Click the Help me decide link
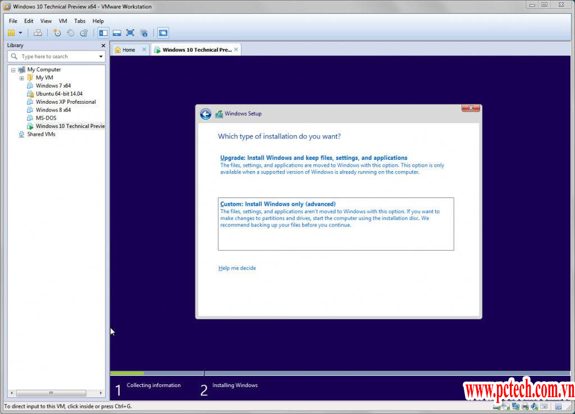 237,268
